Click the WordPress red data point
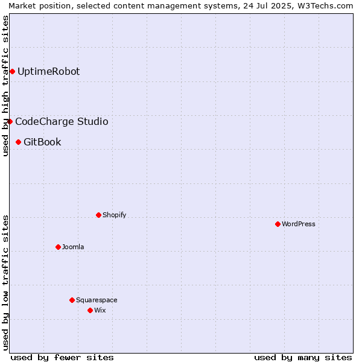The width and height of the screenshot is (362, 362). click(278, 224)
